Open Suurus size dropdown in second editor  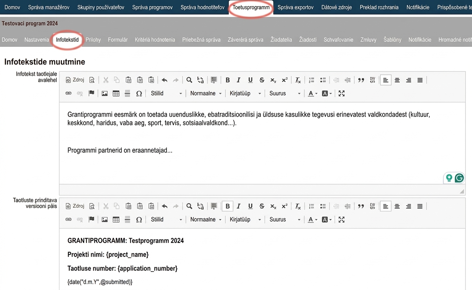[x=285, y=220]
